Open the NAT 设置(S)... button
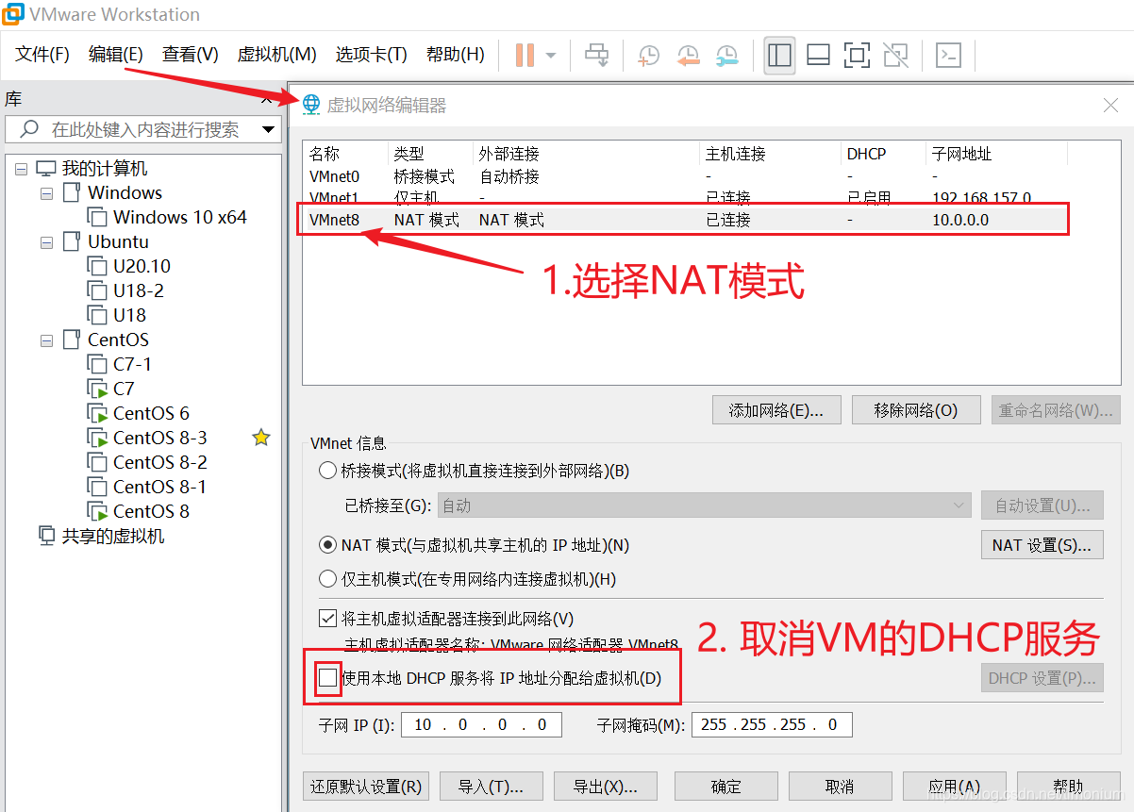Viewport: 1134px width, 812px height. point(1042,544)
